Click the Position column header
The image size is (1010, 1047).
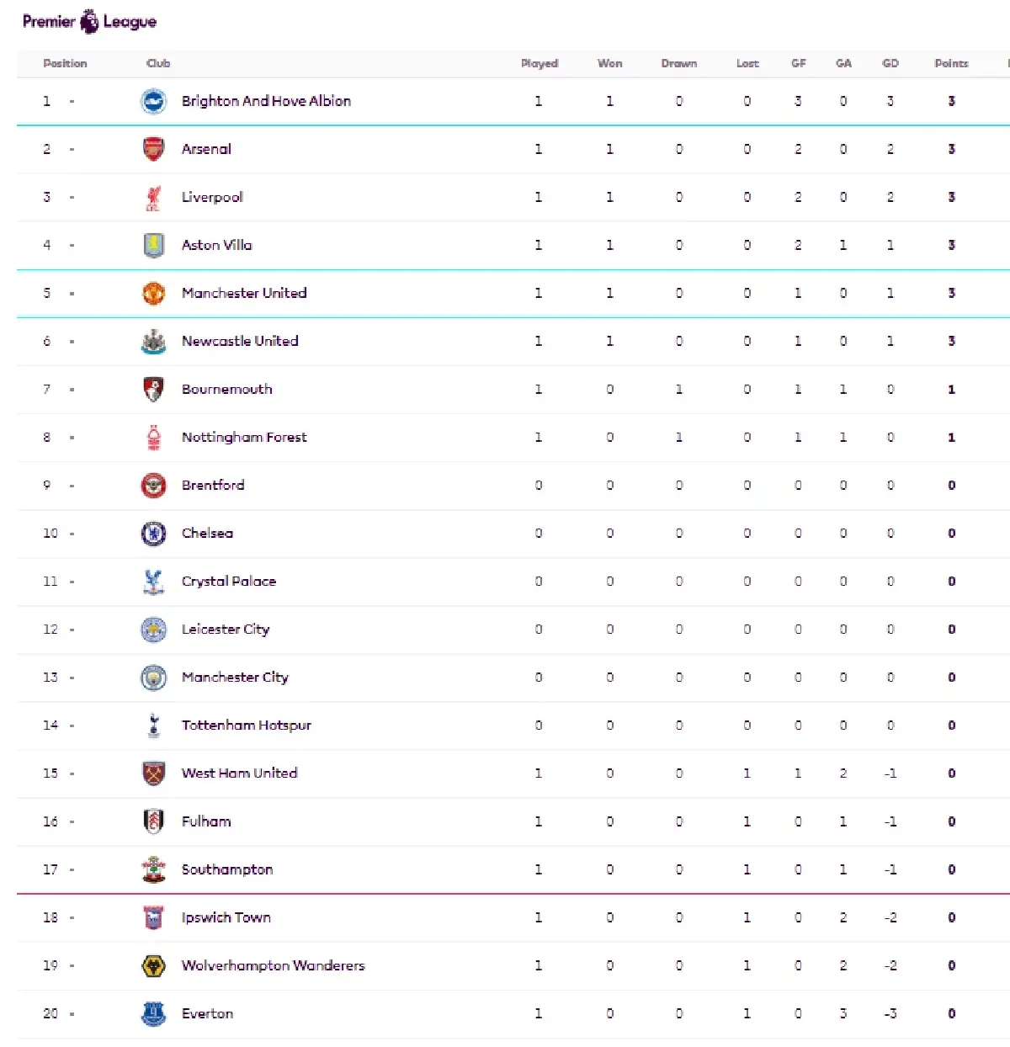click(65, 63)
